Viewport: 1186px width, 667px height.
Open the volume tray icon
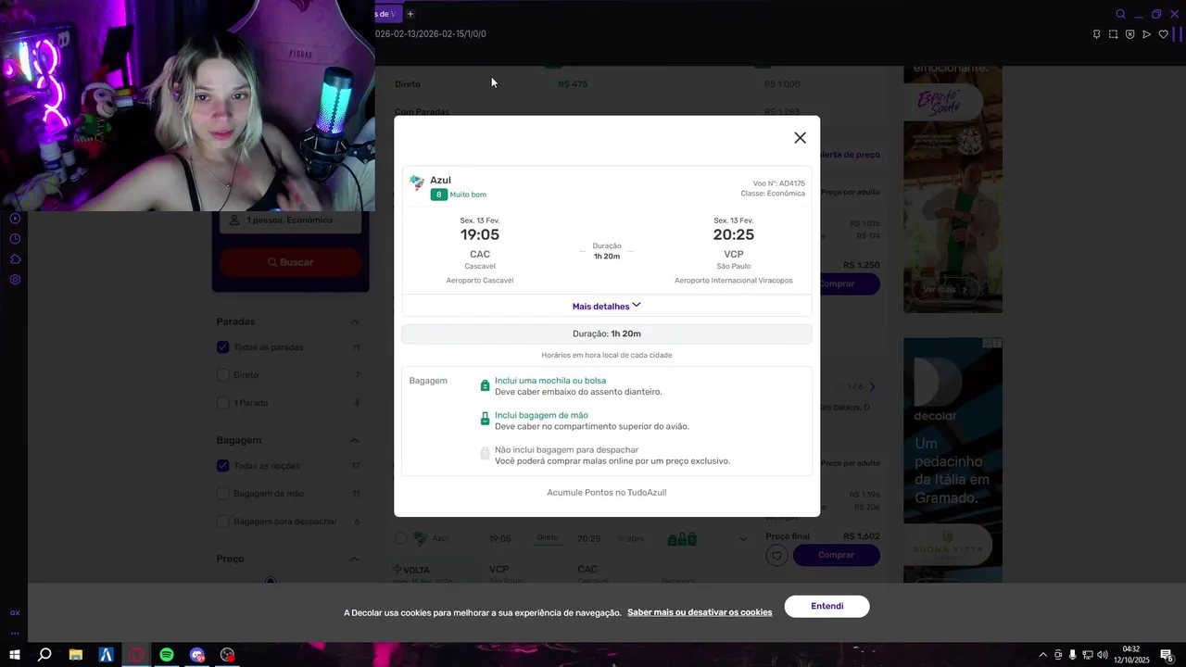(1104, 655)
